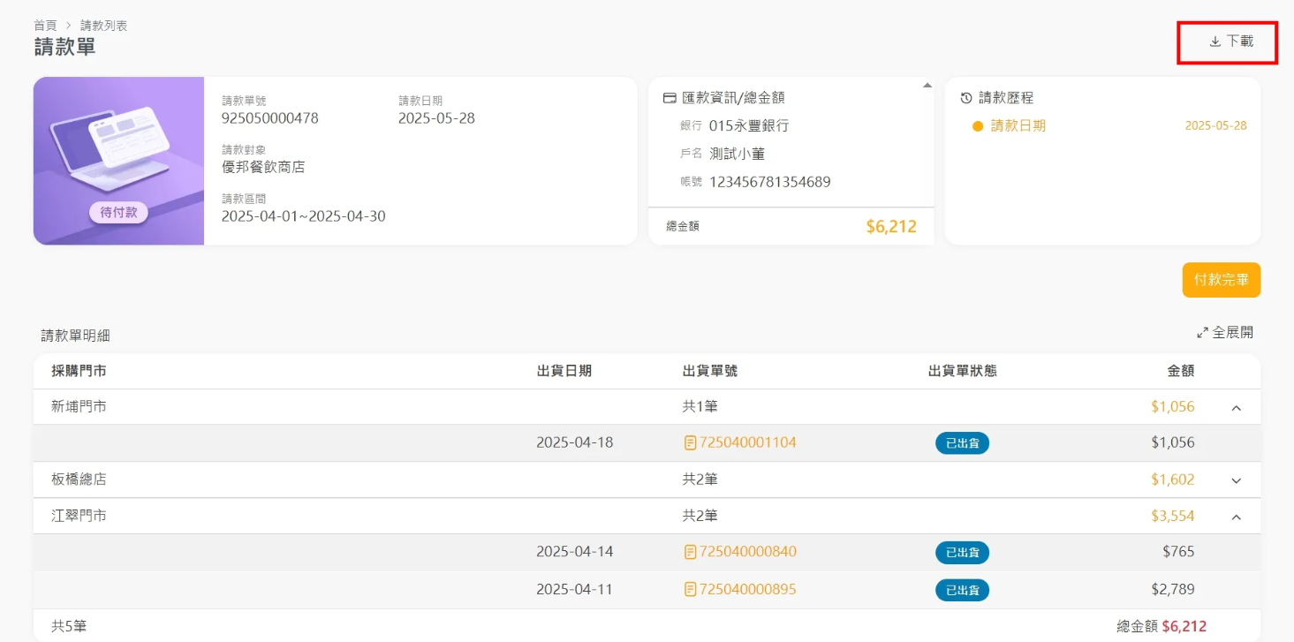Click 已出貨 badge on 2025-04-14 row

click(962, 553)
